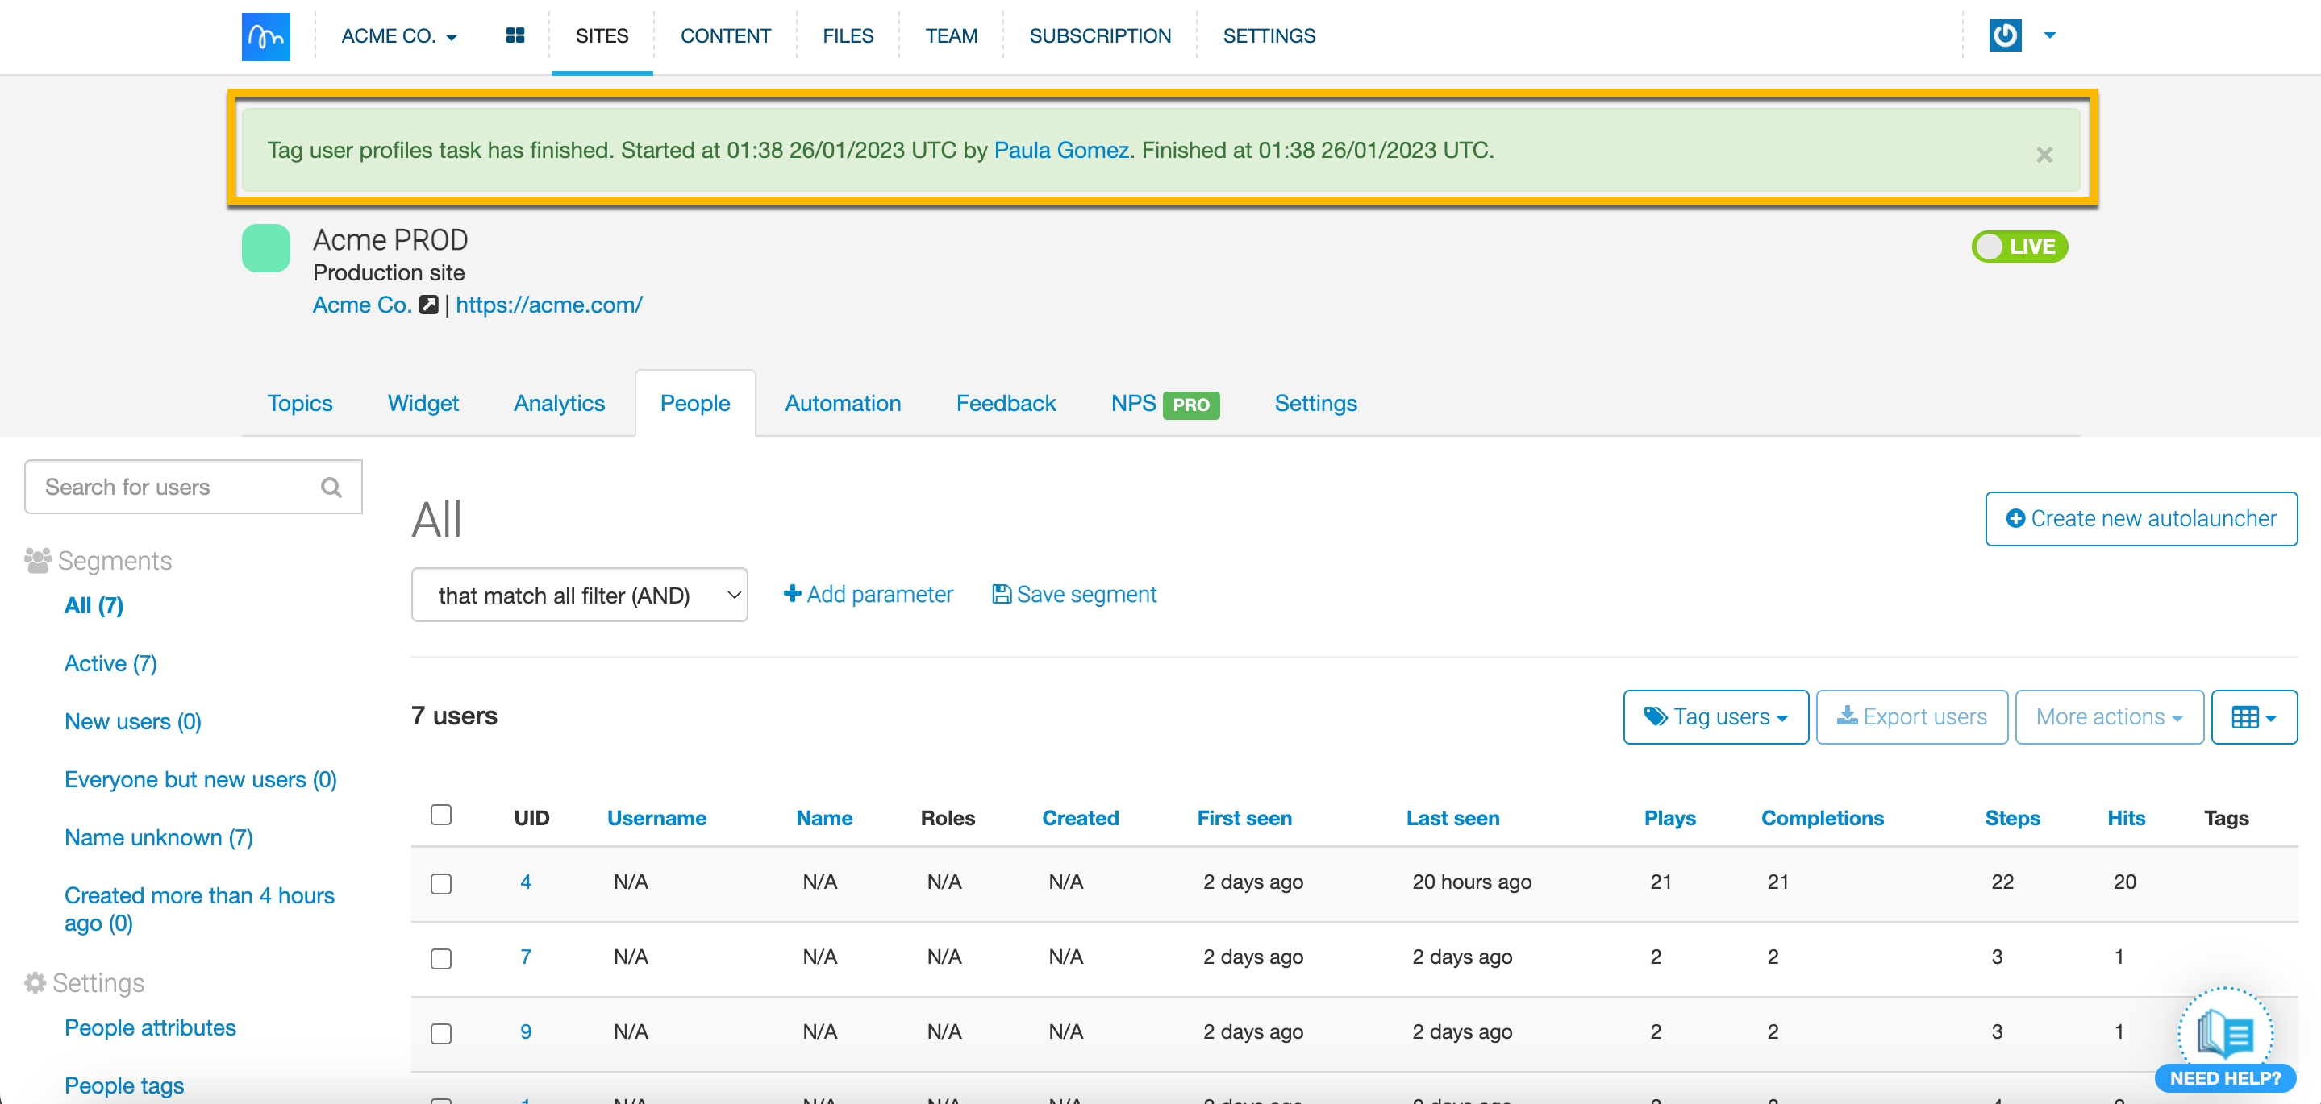
Task: Click the green Acme PROD site swatch
Action: [x=266, y=247]
